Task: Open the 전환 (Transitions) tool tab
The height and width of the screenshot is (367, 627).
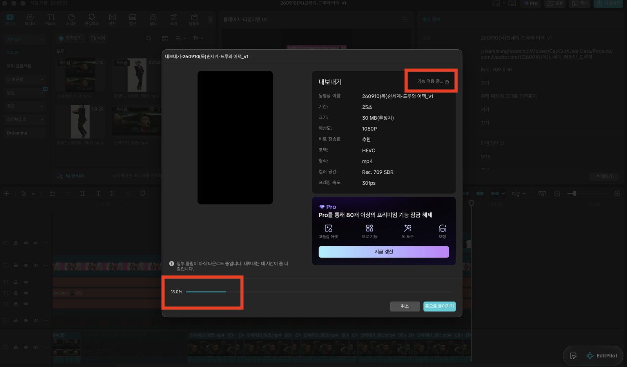Action: coord(112,20)
